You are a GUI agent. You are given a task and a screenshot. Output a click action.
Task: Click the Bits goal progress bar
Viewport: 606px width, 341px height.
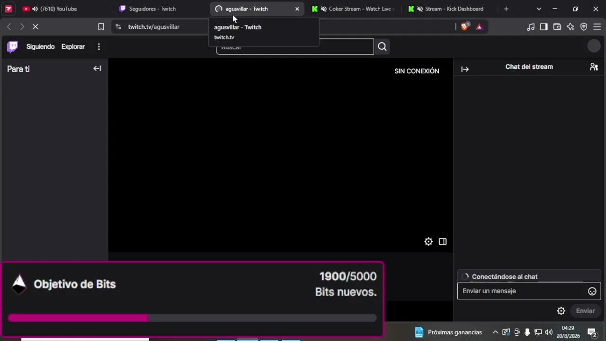(192, 318)
